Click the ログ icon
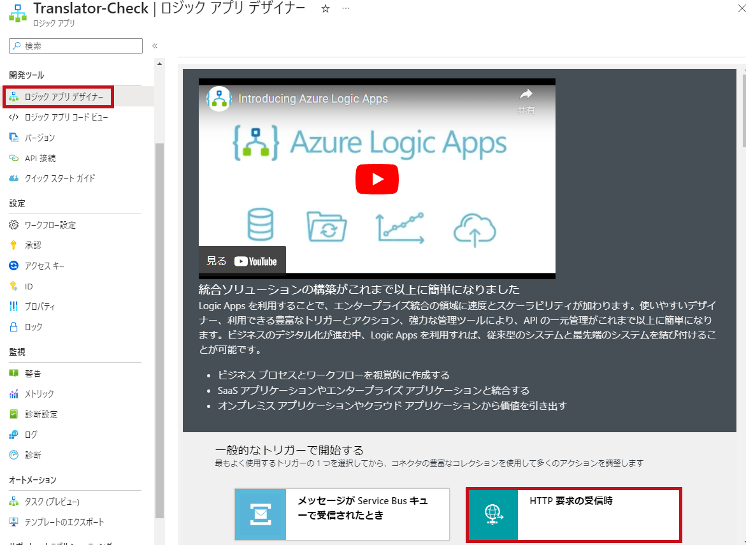 [14, 435]
